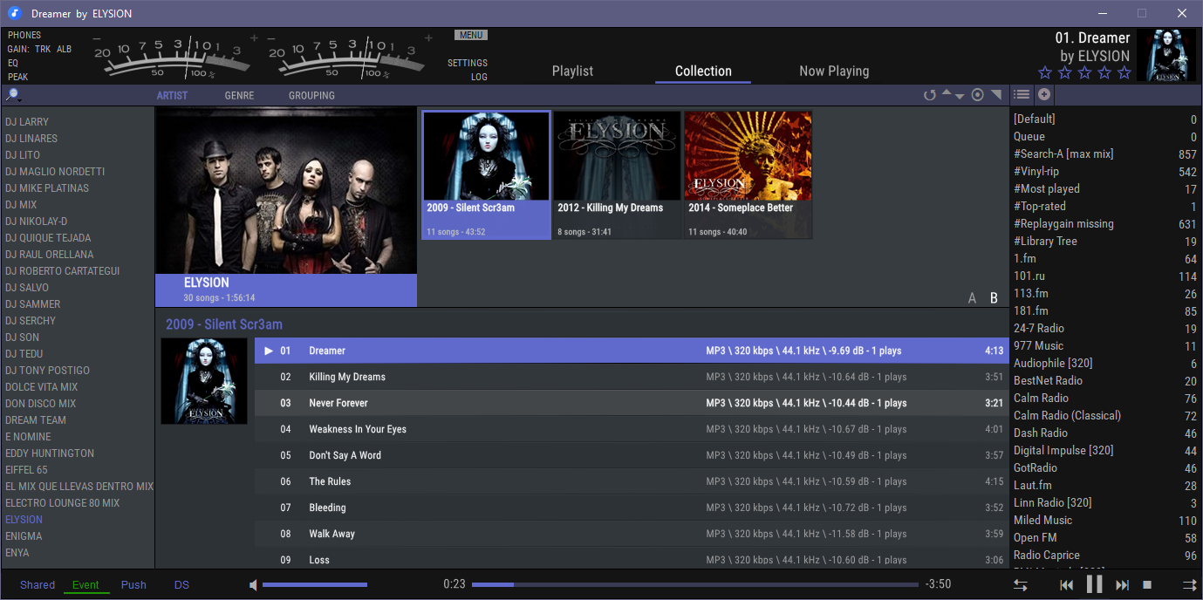Click the add playlist plus icon
The image size is (1203, 600).
click(x=1043, y=95)
